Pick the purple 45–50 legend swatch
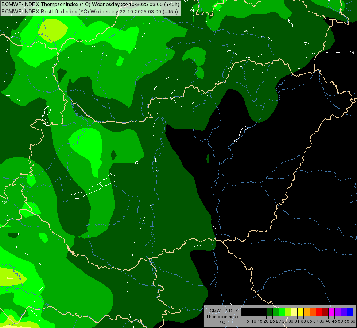This screenshot has width=357, height=328. (338, 312)
